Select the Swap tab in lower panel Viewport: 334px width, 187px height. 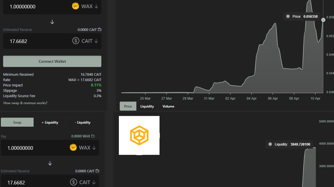[17, 123]
